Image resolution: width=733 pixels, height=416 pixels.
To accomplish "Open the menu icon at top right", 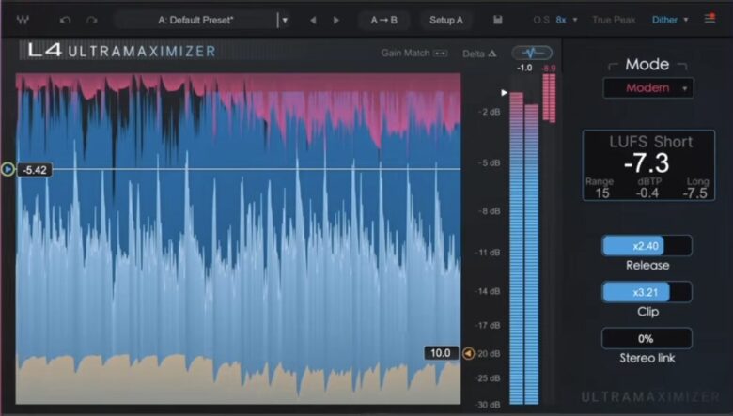I will 710,19.
